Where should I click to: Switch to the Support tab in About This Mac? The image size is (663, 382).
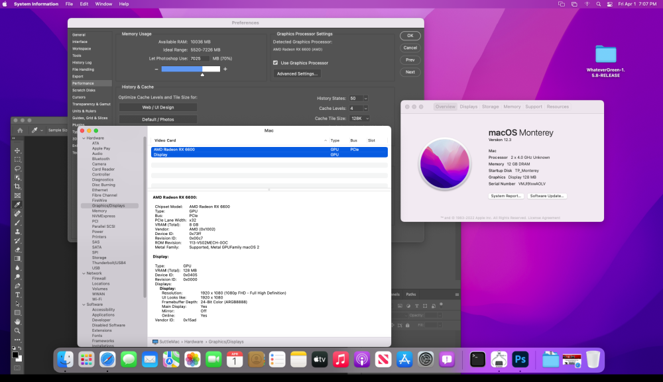pyautogui.click(x=534, y=107)
